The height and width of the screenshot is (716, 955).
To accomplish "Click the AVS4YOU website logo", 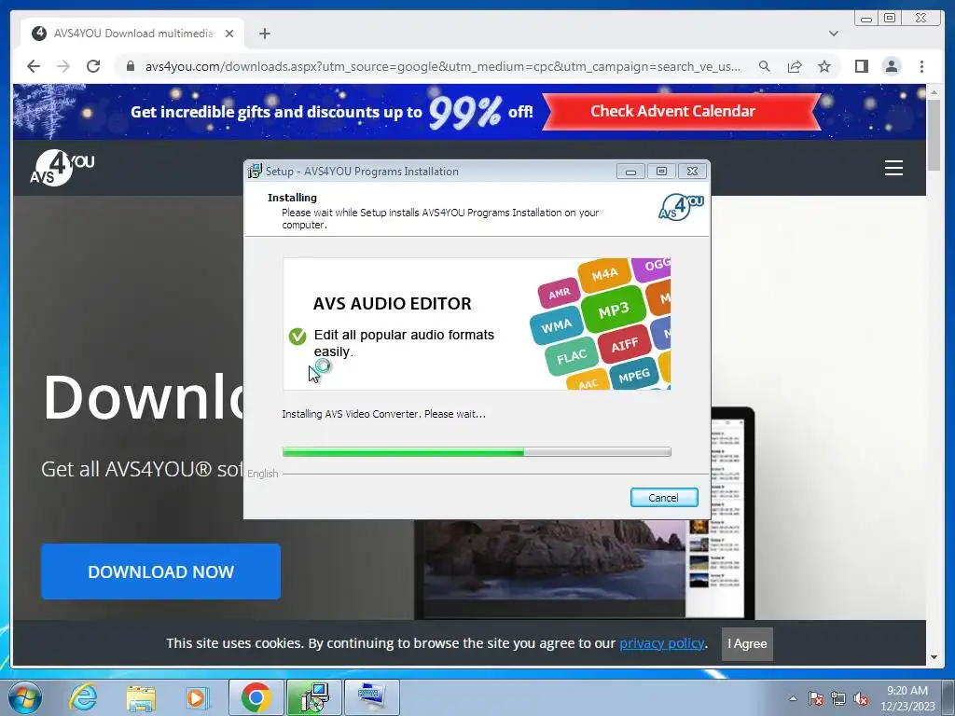I will (62, 168).
